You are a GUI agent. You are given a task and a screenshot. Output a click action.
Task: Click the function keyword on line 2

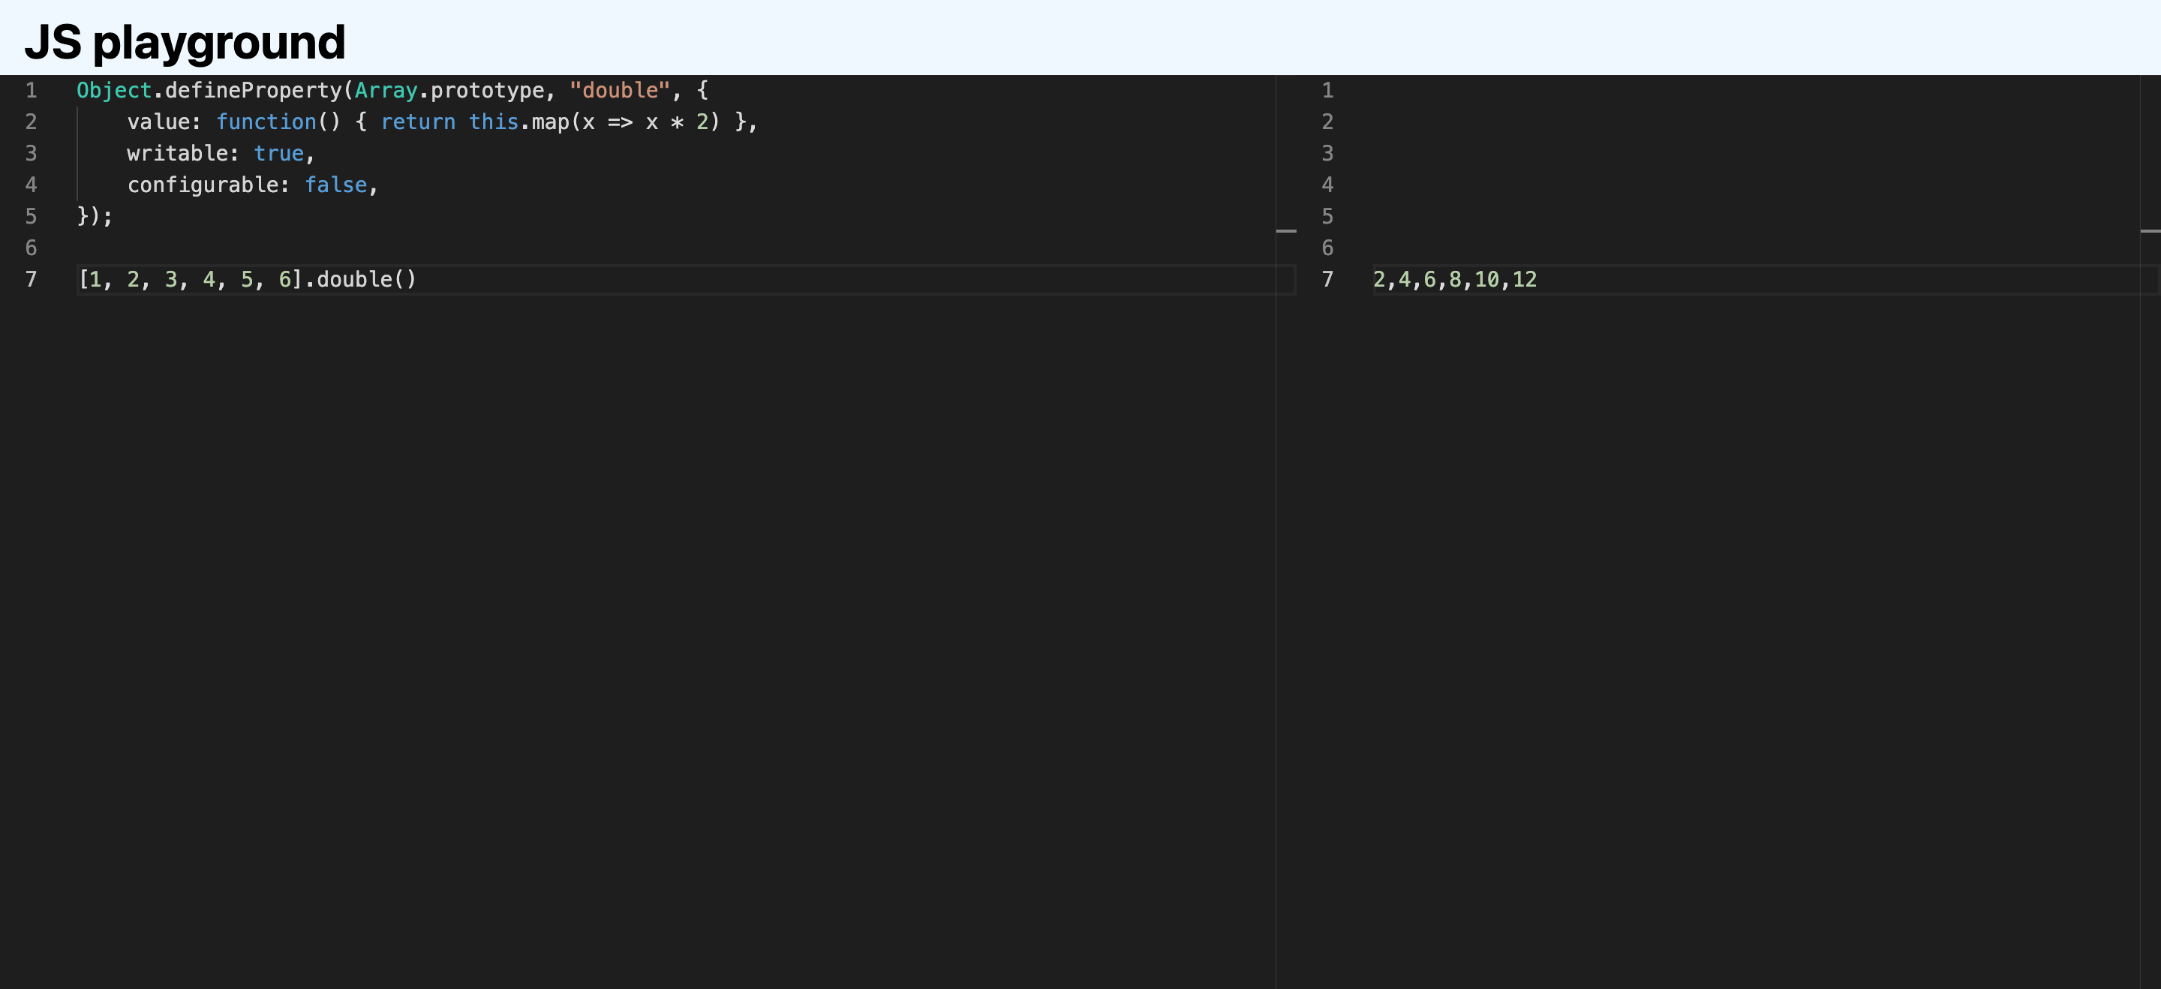click(266, 122)
